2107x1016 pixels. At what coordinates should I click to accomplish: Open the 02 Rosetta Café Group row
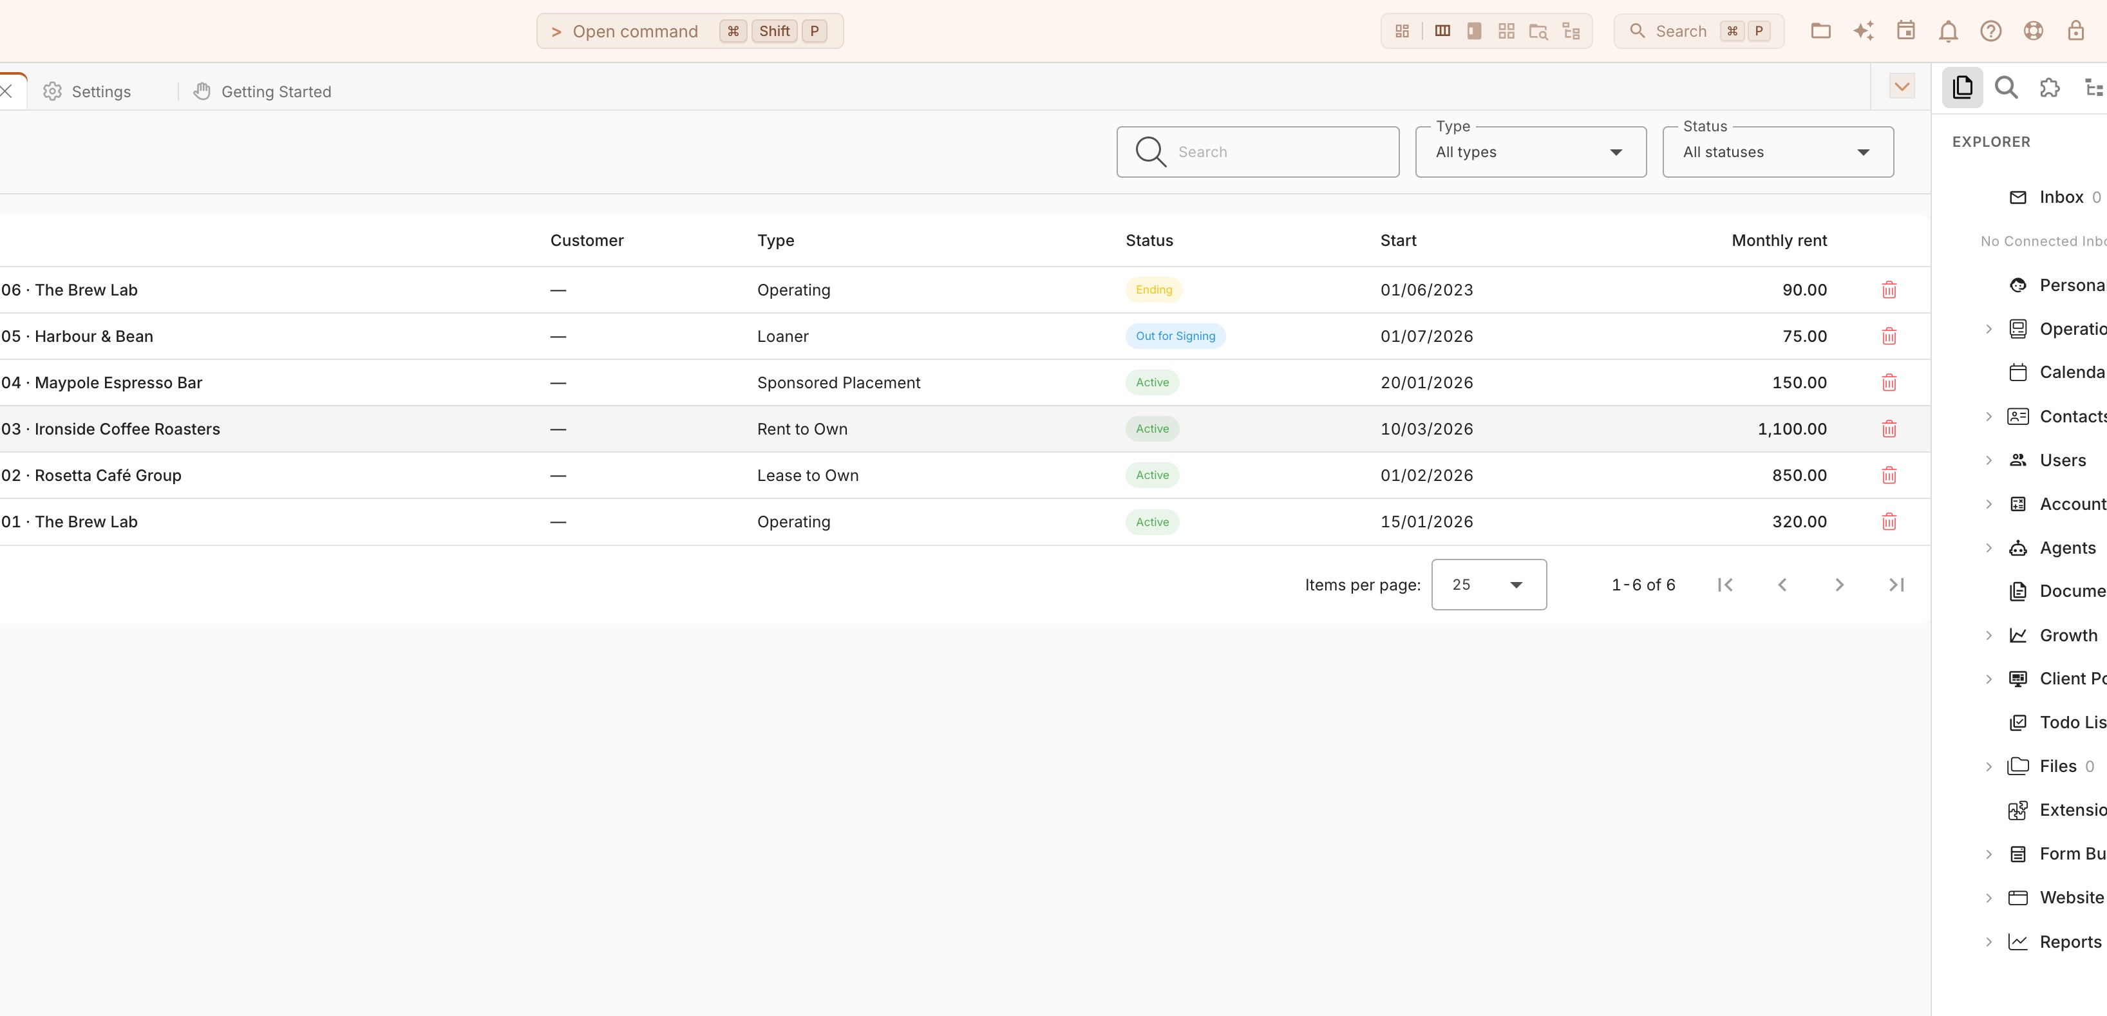[965, 475]
